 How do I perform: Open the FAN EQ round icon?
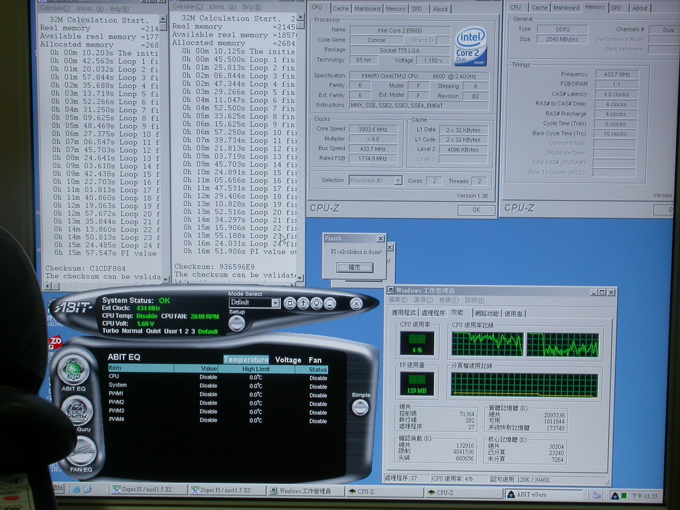coord(81,452)
